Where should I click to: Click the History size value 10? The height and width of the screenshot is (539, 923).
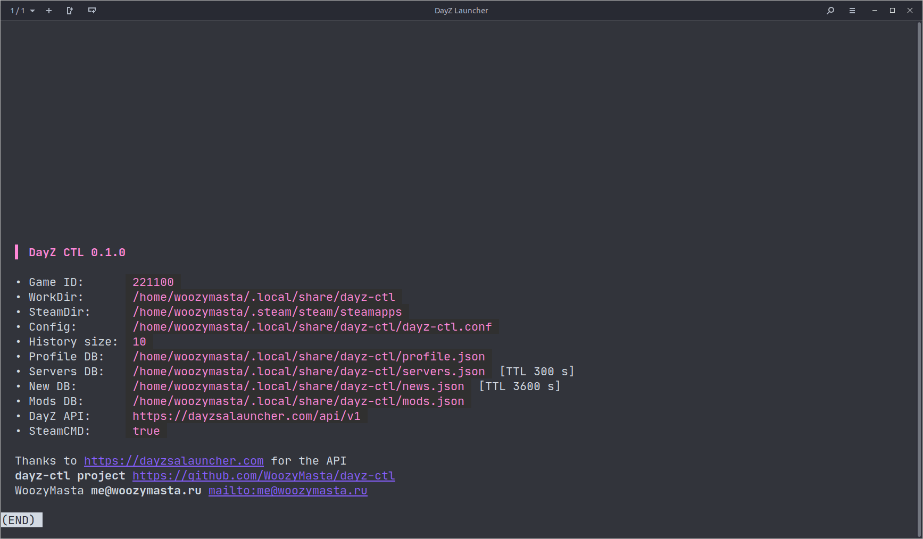(x=139, y=342)
